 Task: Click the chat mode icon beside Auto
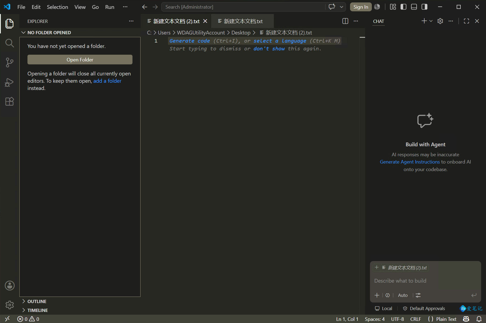point(387,295)
